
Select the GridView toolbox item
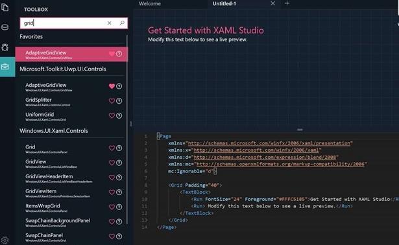[71, 163]
